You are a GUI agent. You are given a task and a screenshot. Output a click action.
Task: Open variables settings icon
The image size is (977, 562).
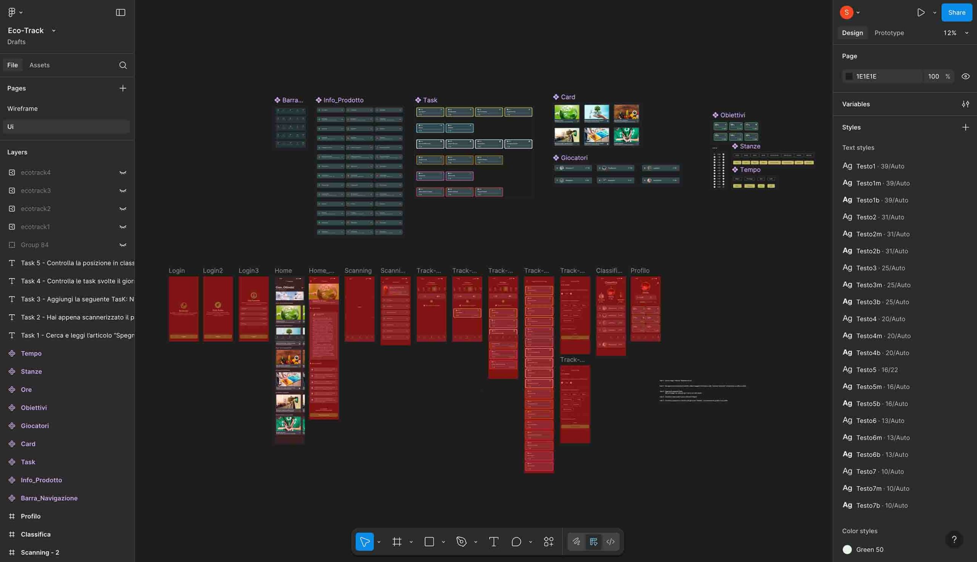(x=966, y=104)
